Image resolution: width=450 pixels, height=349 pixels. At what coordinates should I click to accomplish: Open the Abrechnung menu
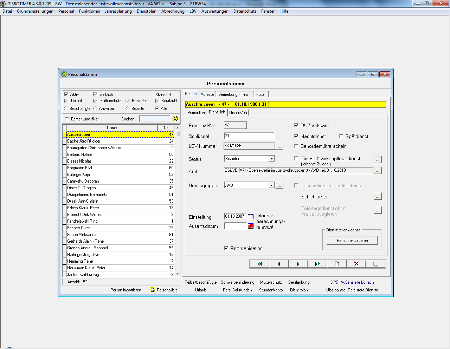pos(173,11)
